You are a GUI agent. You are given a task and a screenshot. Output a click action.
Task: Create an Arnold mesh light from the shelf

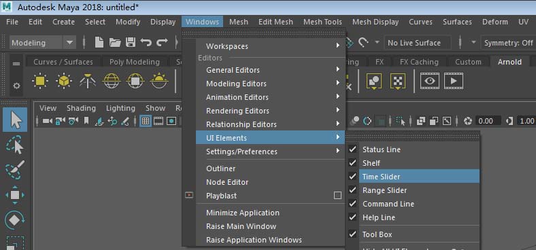(x=64, y=81)
